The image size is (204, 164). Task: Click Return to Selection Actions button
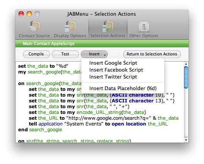pyautogui.click(x=152, y=54)
